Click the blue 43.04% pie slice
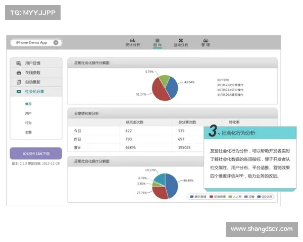The image size is (303, 242). (x=172, y=87)
